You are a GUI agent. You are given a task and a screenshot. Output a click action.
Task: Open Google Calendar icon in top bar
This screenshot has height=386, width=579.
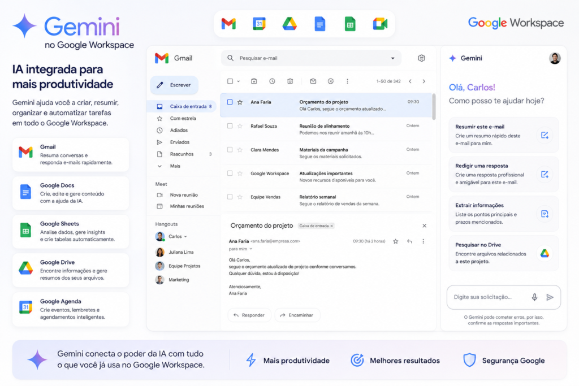click(x=259, y=24)
